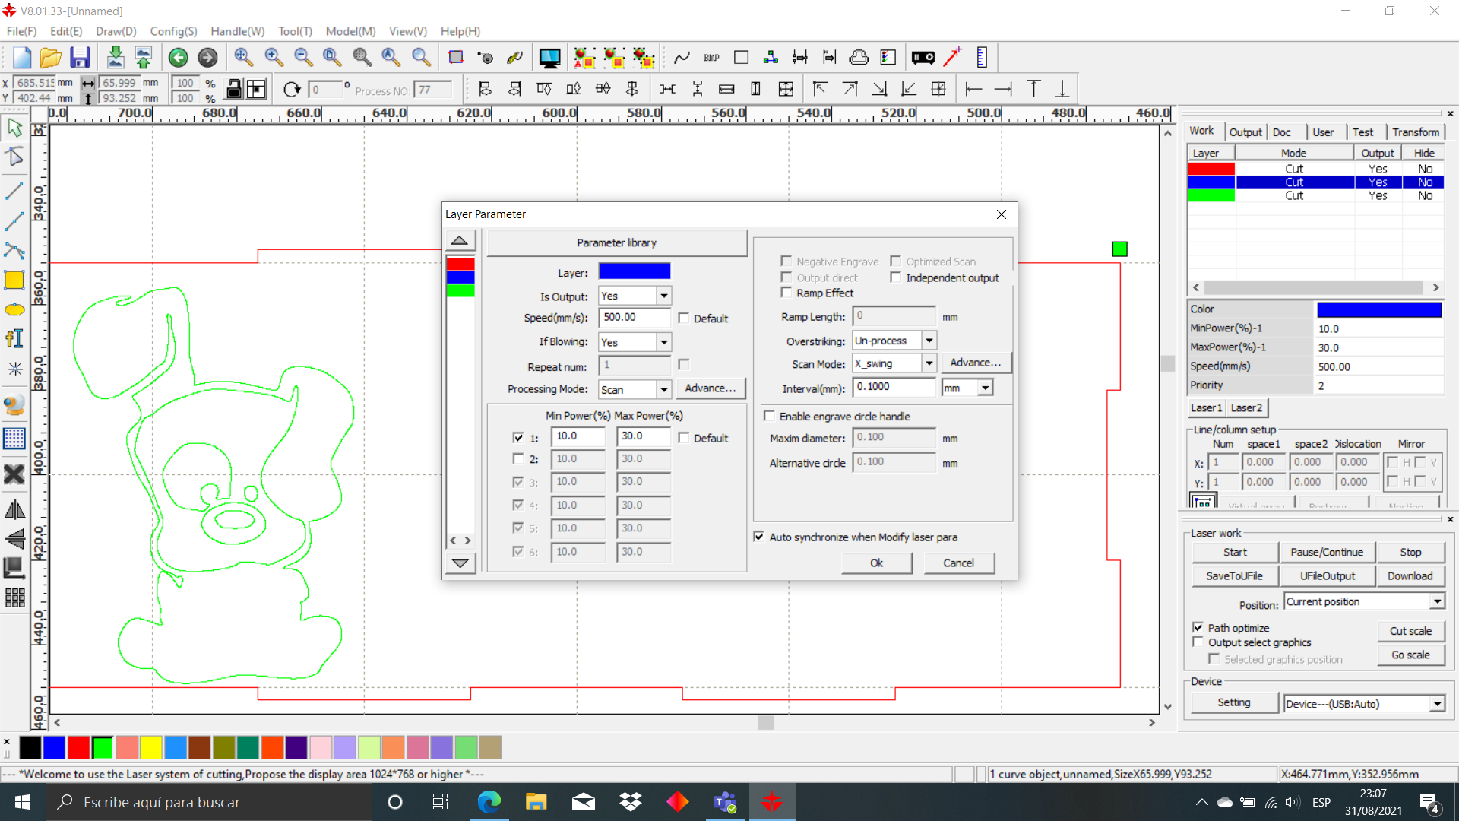Screen dimensions: 1459x821
Task: Click the horizontal mirror tool icon
Action: [14, 510]
